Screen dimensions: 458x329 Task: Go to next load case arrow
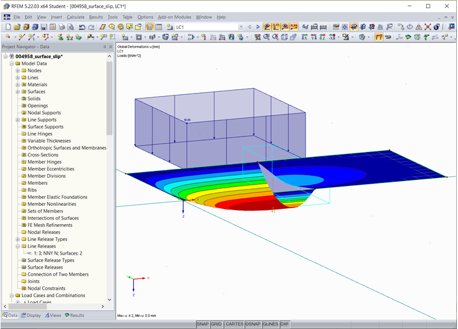click(258, 27)
